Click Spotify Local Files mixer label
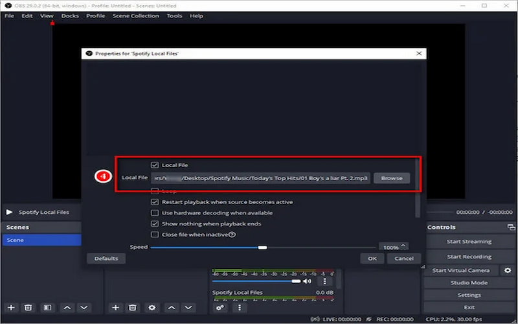Image resolution: width=518 pixels, height=324 pixels. 237,293
